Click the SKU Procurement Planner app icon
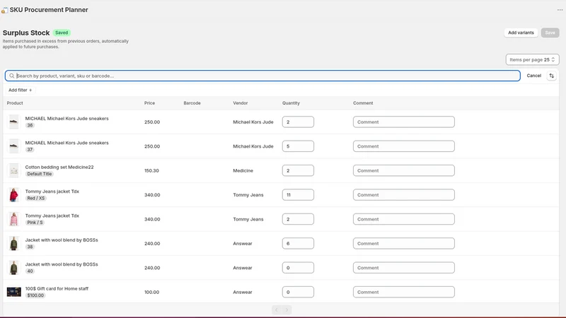The height and width of the screenshot is (318, 566). tap(4, 10)
